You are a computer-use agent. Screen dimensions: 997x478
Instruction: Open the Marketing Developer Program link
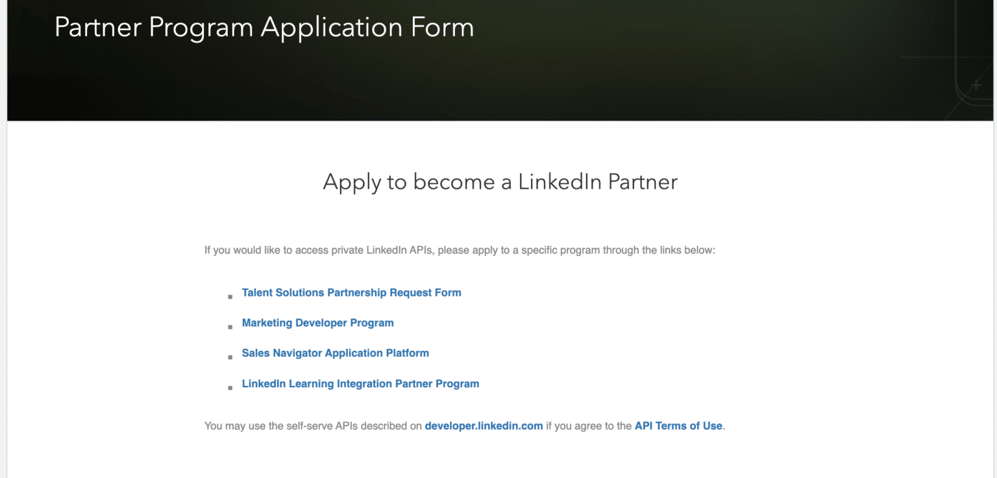tap(317, 322)
